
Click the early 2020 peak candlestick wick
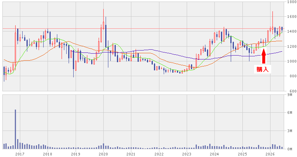coord(103,15)
